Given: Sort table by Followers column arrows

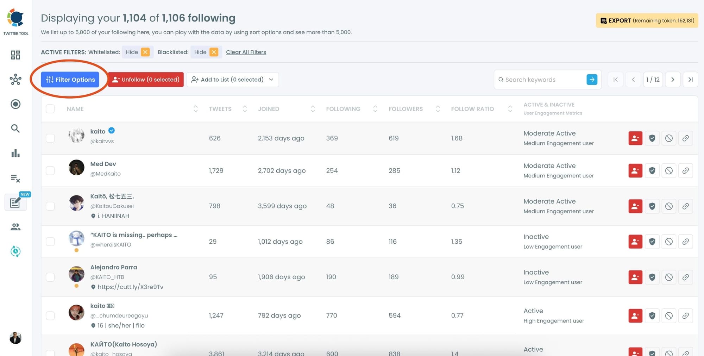Looking at the screenshot, I should point(438,109).
